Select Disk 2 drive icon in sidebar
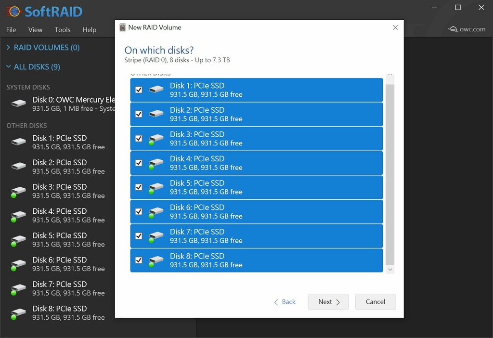The width and height of the screenshot is (493, 338). 19,166
